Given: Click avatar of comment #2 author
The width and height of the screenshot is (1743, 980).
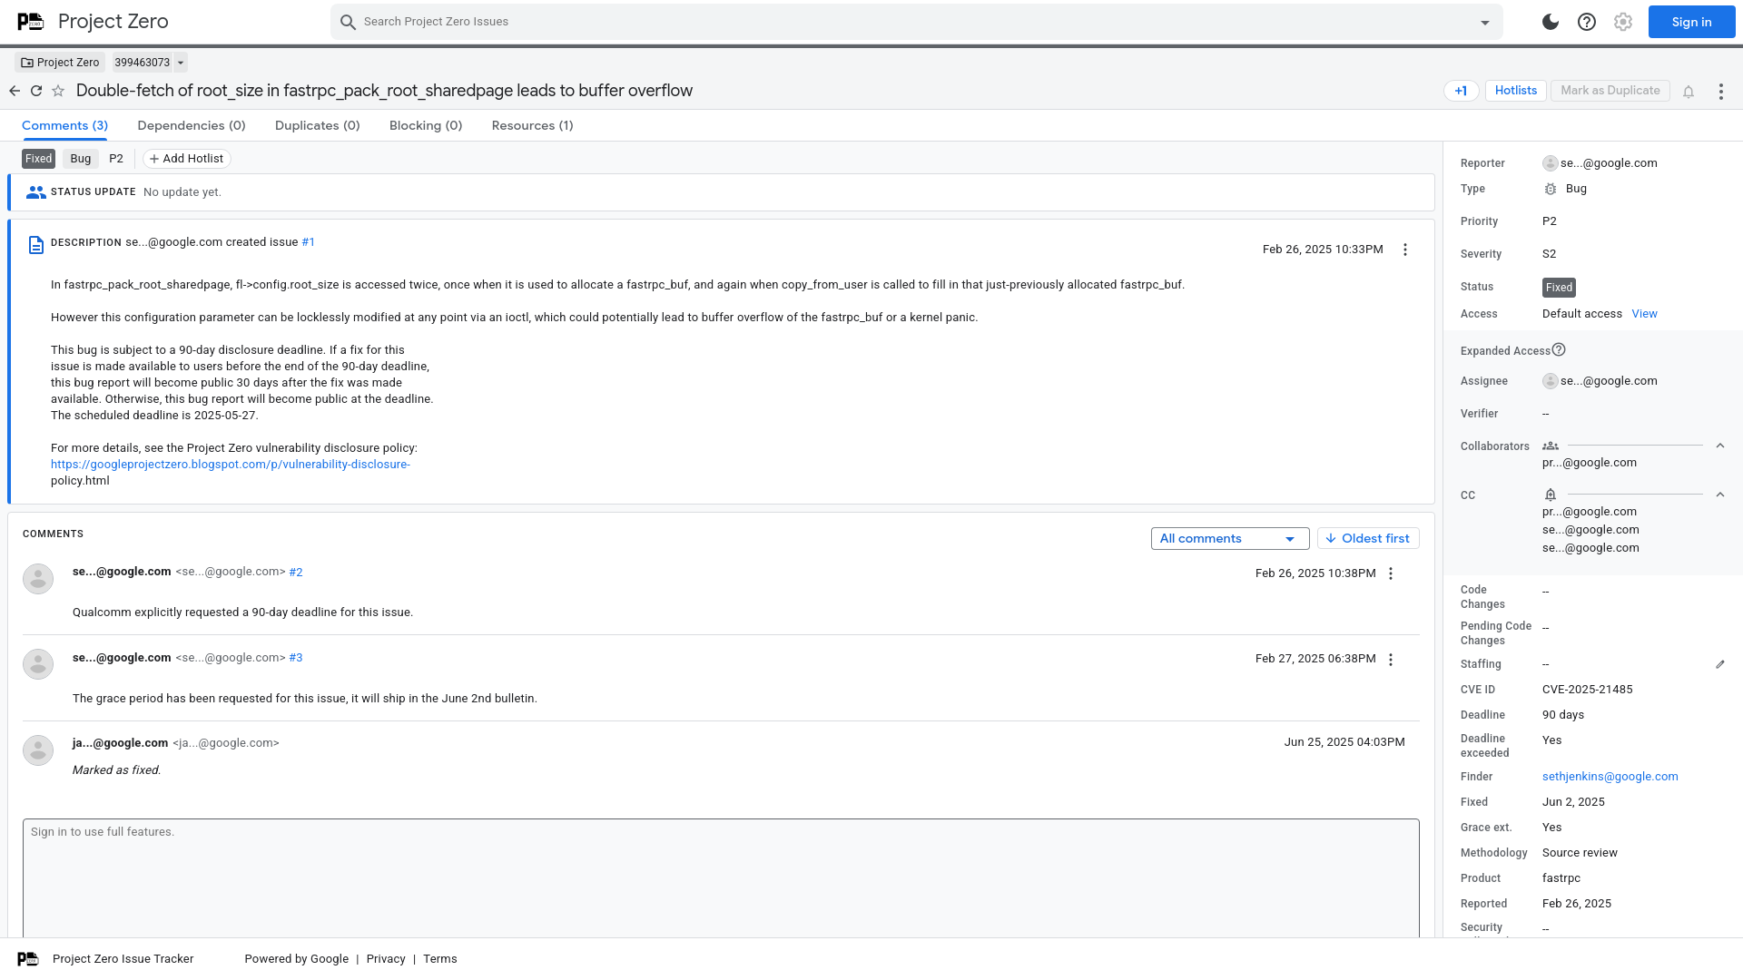Looking at the screenshot, I should (x=38, y=578).
